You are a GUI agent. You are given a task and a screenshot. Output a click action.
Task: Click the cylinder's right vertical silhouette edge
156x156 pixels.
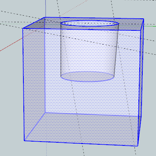(117, 51)
